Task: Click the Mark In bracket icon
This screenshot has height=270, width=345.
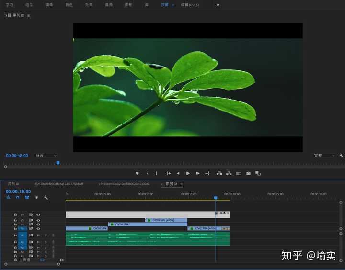Action: click(148, 173)
